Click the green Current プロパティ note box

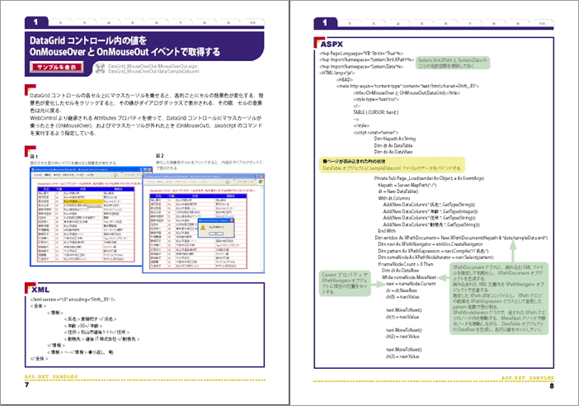(345, 283)
